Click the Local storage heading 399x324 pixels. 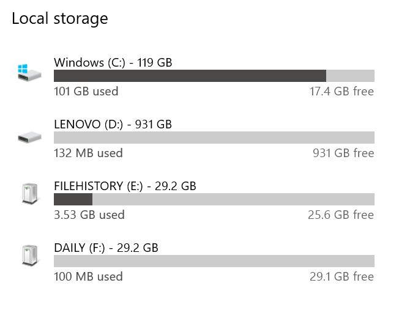(60, 18)
